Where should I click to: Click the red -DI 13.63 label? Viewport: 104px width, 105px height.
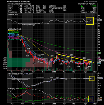click(29, 89)
